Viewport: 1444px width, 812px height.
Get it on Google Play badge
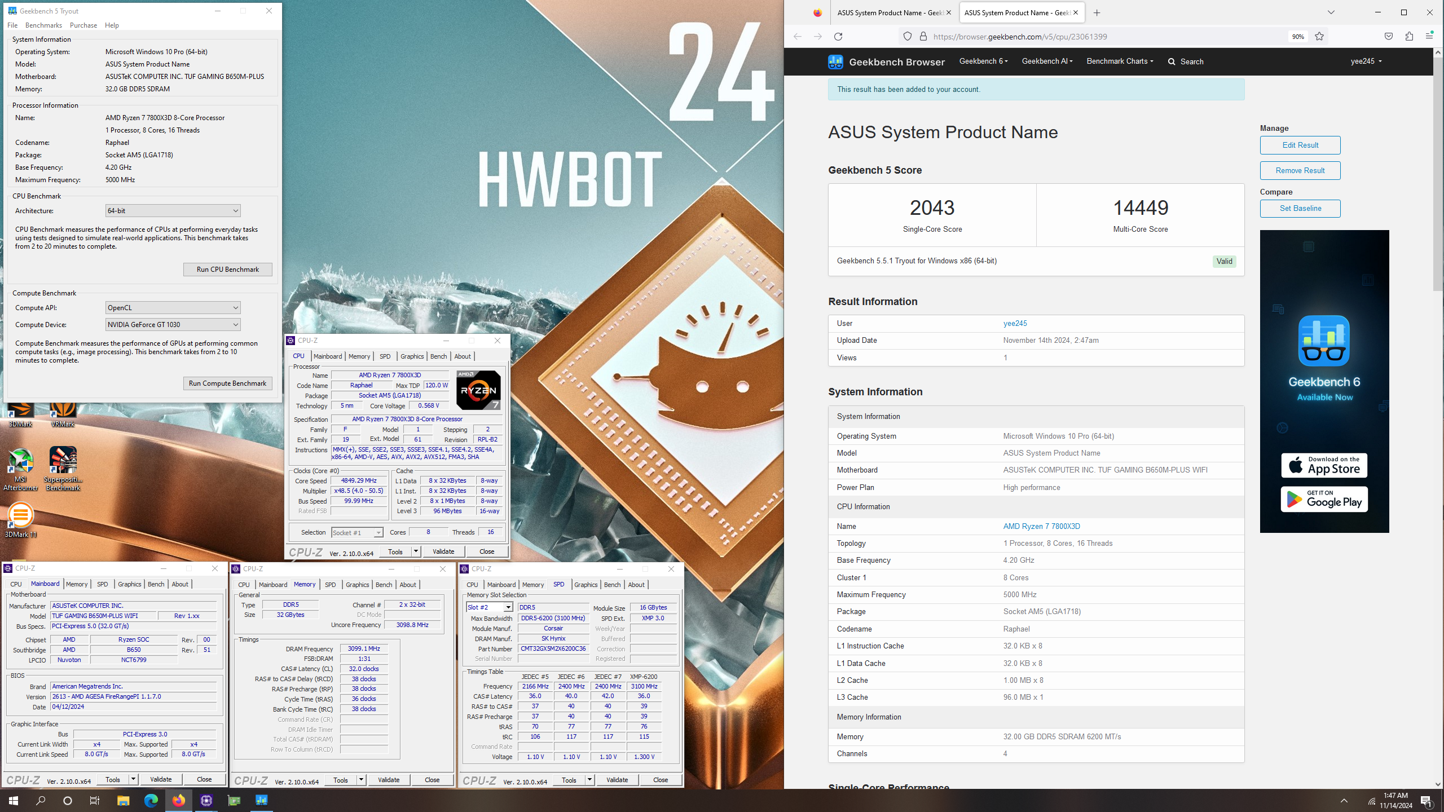point(1324,499)
